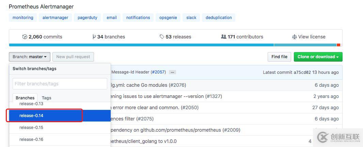363x147 pixels.
Task: Click '27 days ago' timestamp
Action: 325,108
